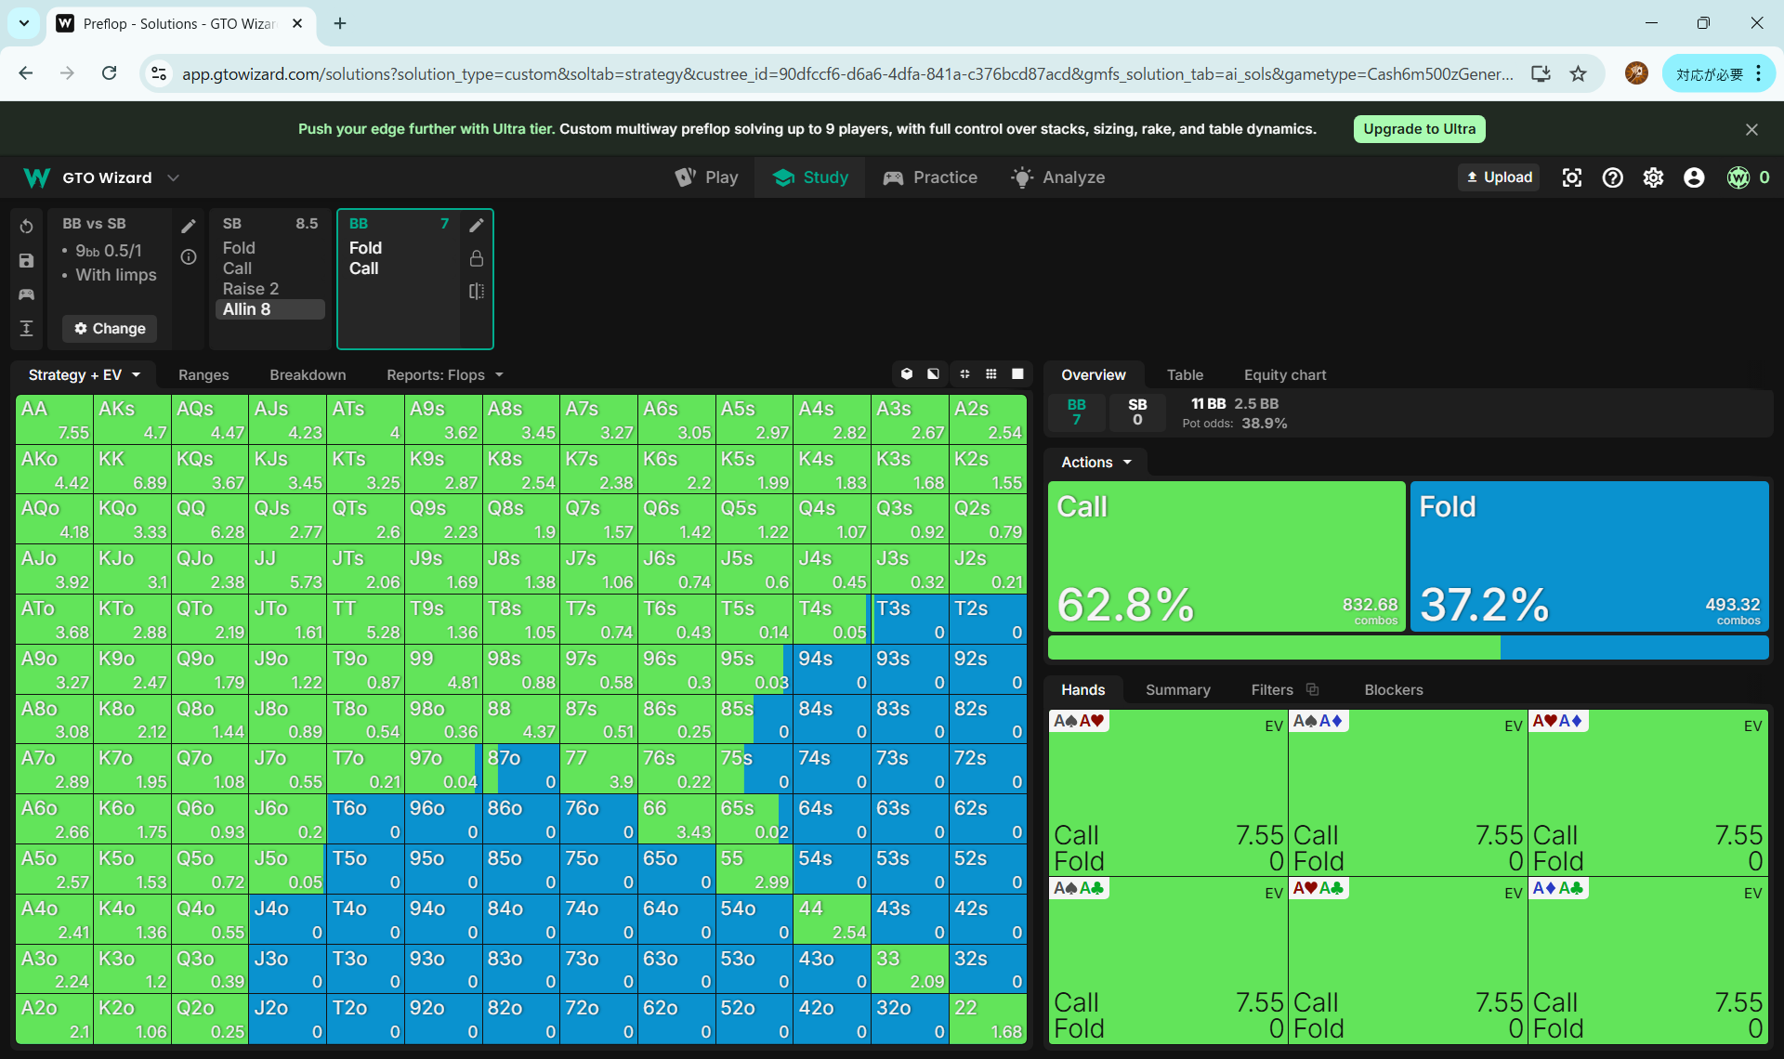Viewport: 1784px width, 1059px height.
Task: Click the info circle icon beside BB vs SB
Action: [x=189, y=257]
